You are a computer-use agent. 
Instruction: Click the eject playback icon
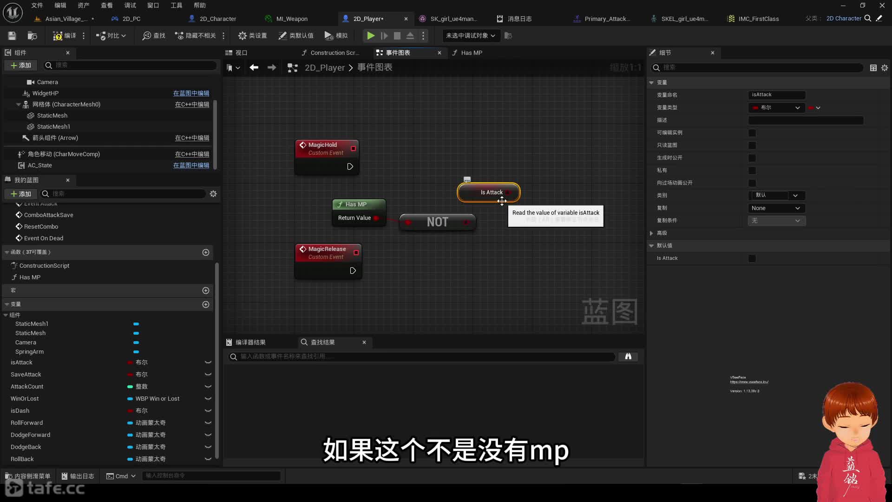point(410,36)
